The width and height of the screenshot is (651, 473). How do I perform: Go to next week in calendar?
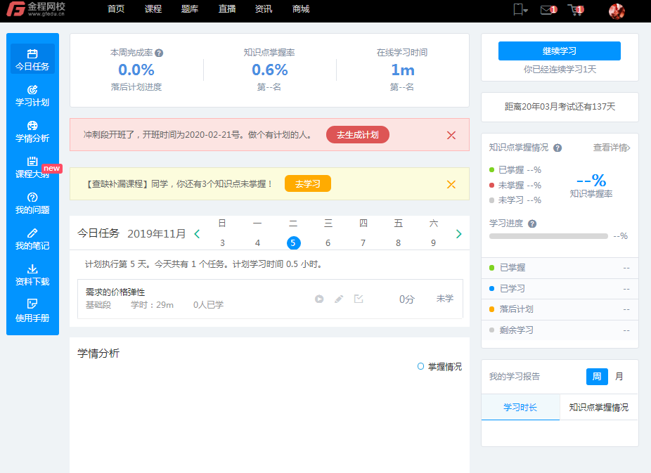coord(458,234)
